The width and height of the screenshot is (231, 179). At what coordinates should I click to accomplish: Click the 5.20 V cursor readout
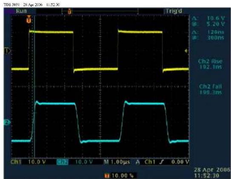216,24
